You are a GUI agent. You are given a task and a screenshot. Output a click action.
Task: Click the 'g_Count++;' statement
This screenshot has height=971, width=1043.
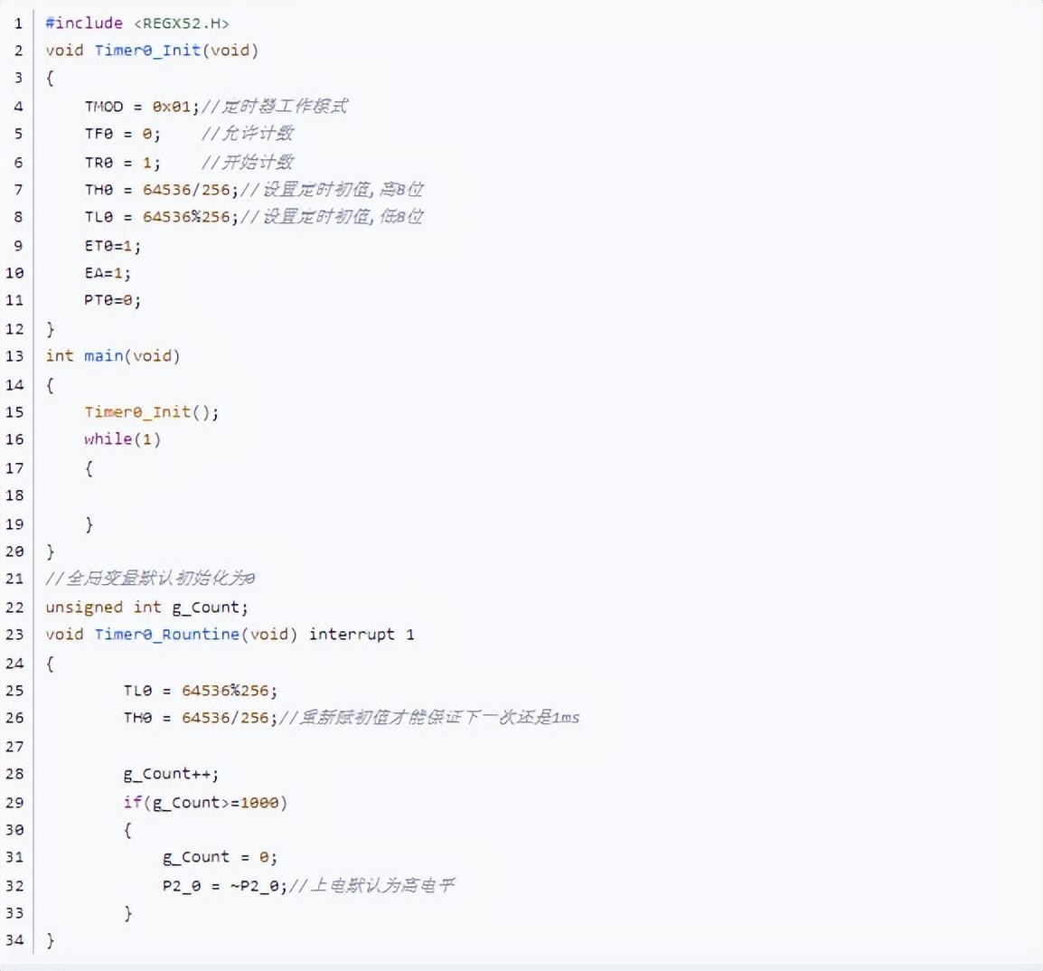point(171,774)
